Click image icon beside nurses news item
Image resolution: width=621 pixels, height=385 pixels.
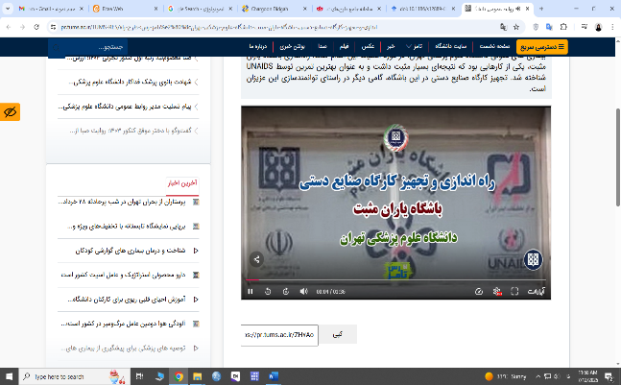196,202
